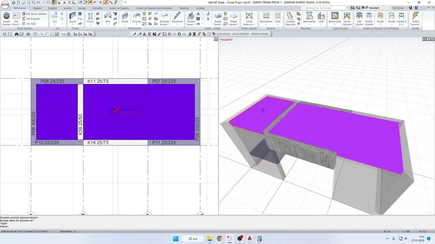Select the Kiriş beam tool
Screen dimensions: 435x244
[x=108, y=19]
